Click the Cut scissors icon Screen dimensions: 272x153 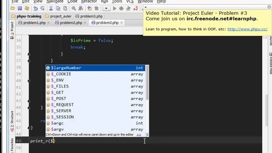[51, 8]
